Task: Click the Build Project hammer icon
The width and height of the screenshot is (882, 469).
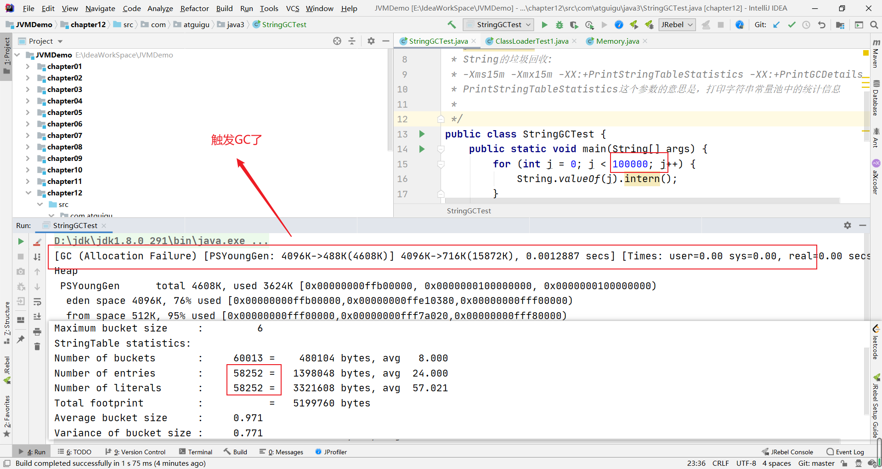Action: pyautogui.click(x=452, y=24)
